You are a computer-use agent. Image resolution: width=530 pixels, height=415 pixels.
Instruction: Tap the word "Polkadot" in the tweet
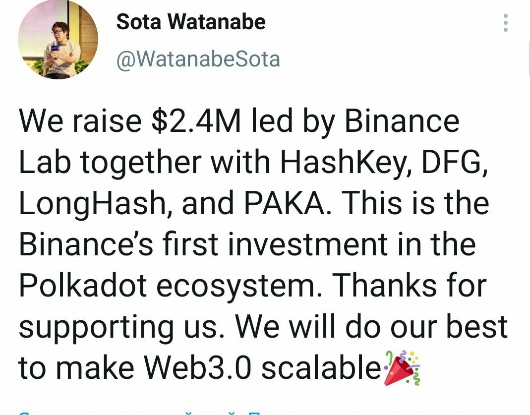[83, 286]
